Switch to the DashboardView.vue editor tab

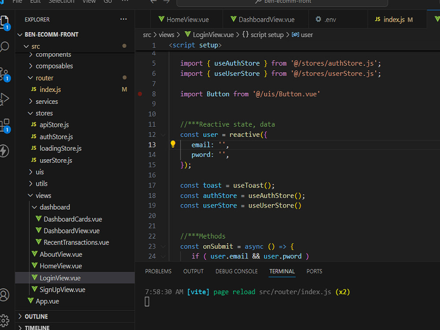(x=266, y=19)
